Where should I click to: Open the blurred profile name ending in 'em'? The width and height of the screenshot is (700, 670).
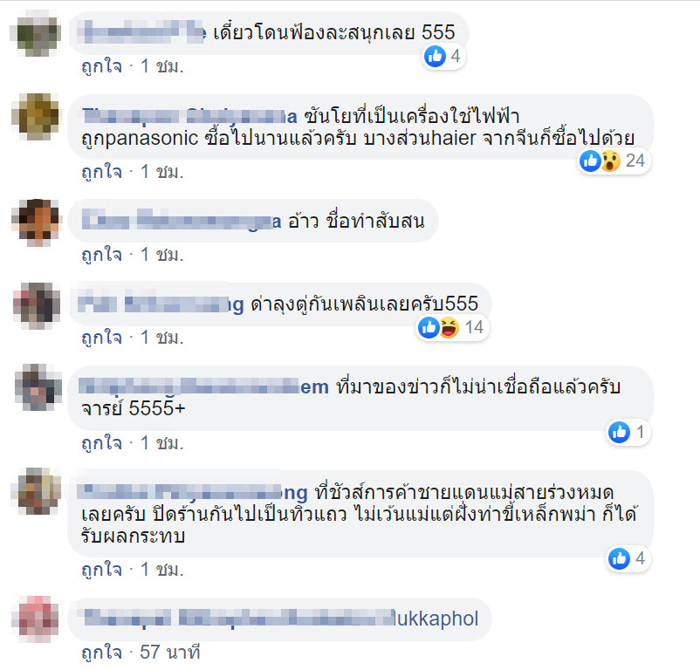point(203,386)
